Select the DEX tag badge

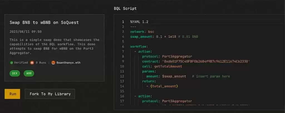point(15,73)
